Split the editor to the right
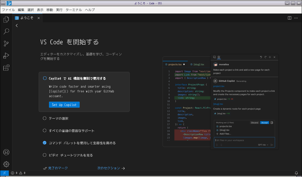 (x=289, y=18)
